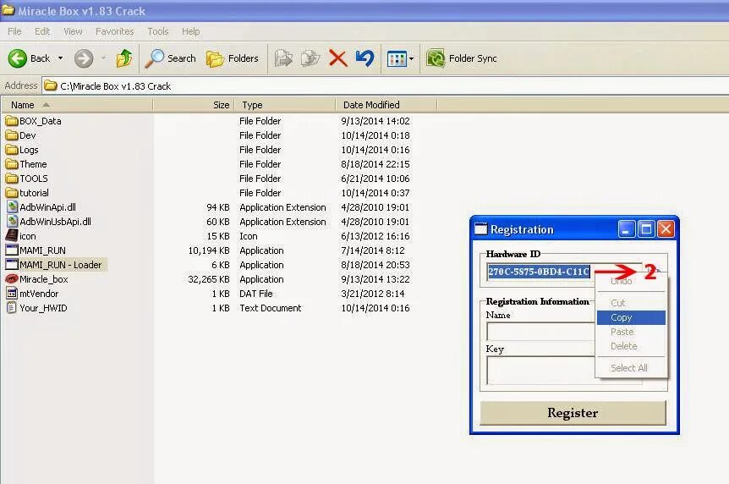This screenshot has height=484, width=729.
Task: Select the icon file's icon
Action: pyautogui.click(x=12, y=236)
